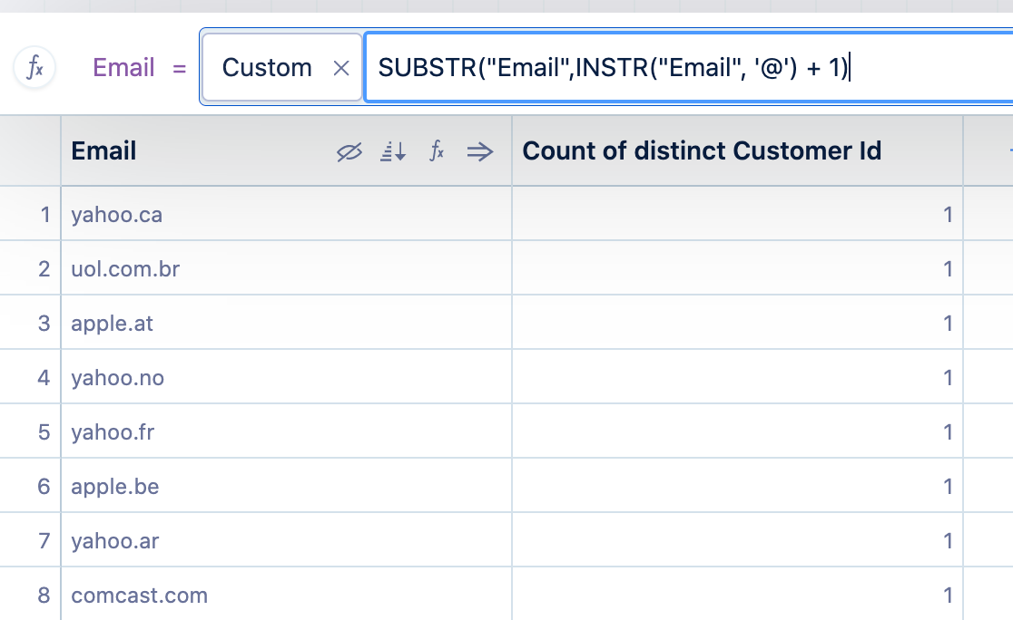Sort the Email column descending
The image size is (1013, 620).
(393, 151)
